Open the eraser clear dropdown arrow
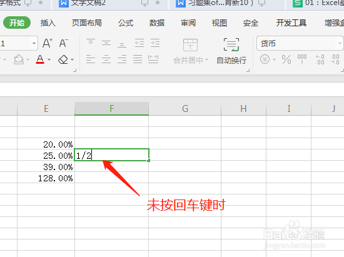The image size is (344, 257). coord(72,59)
